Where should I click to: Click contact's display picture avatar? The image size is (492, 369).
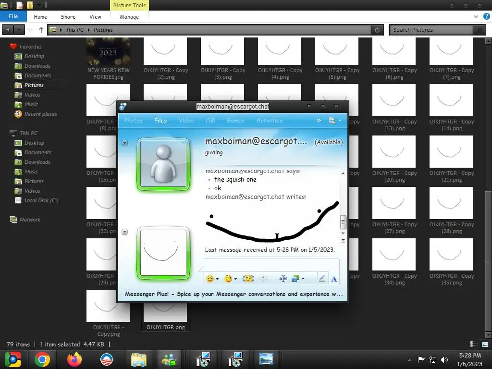tap(163, 164)
